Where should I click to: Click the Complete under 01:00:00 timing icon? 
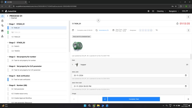tap(73, 30)
